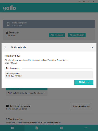Switch language to DE

pyautogui.click(x=80, y=2)
